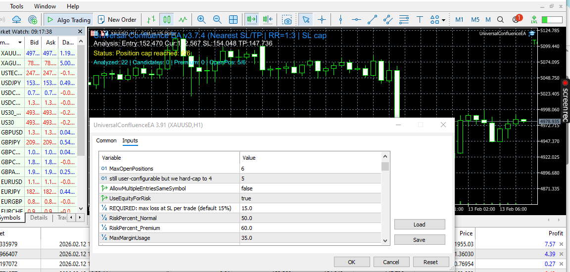The height and width of the screenshot is (272, 570).
Task: Switch to the Common tab in EA dialog
Action: 106,140
